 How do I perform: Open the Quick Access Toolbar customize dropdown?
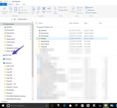click(10, 1)
